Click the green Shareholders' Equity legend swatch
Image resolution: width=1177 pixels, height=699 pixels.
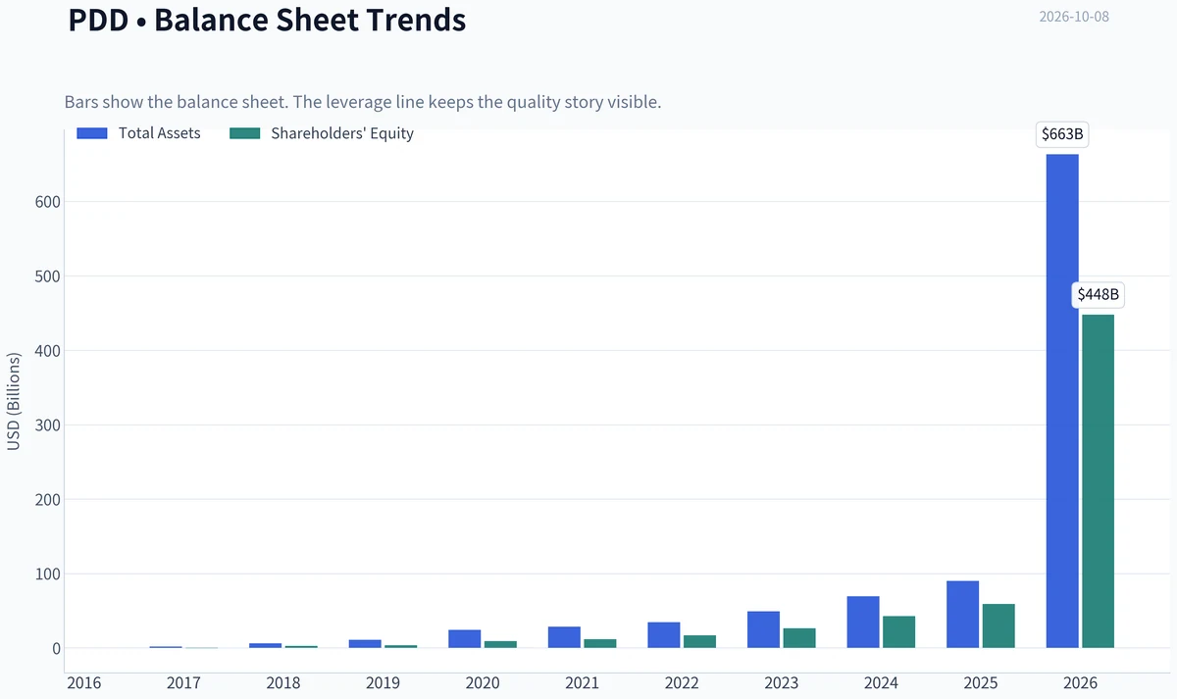[x=244, y=133]
